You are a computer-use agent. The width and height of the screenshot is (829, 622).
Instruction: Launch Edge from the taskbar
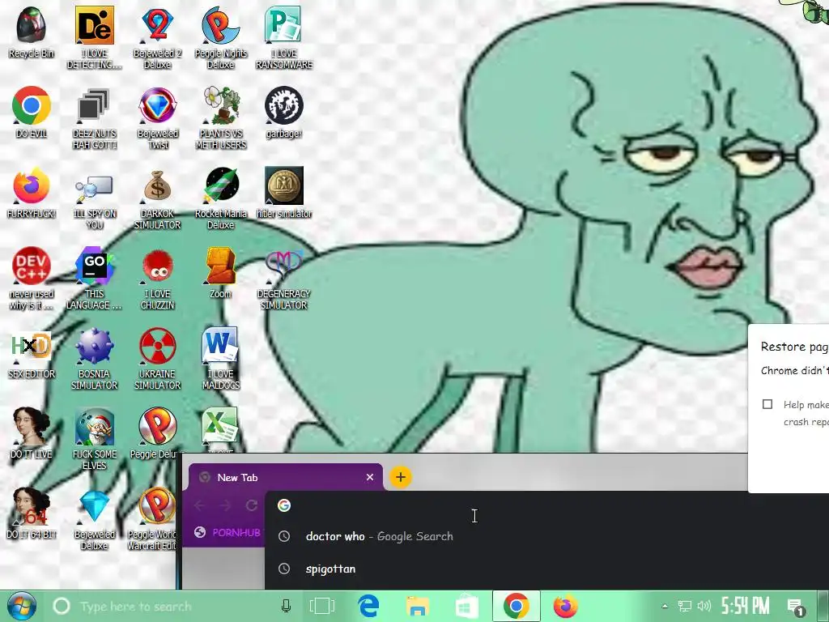pyautogui.click(x=368, y=606)
